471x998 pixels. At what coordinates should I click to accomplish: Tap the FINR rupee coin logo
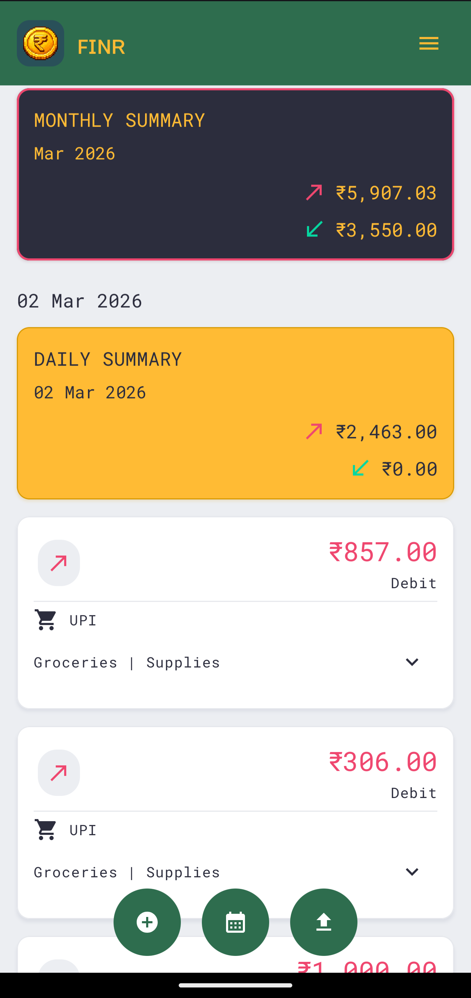[40, 44]
